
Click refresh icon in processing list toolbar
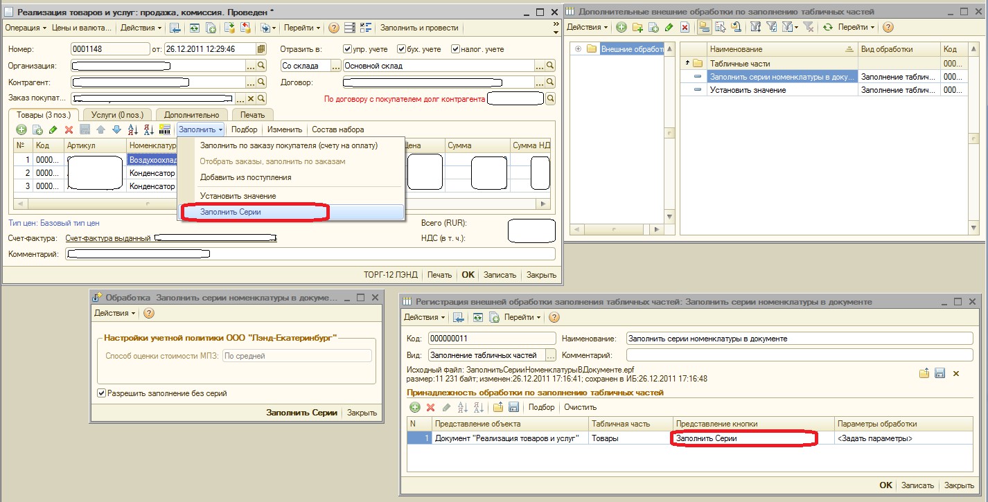pyautogui.click(x=827, y=27)
